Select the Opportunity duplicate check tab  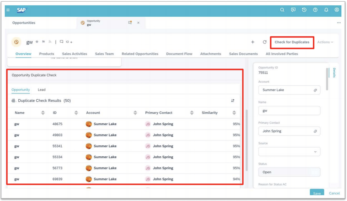20,90
